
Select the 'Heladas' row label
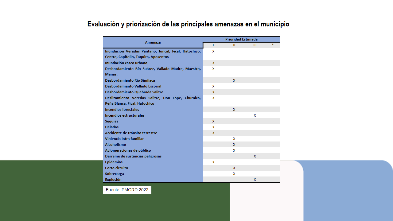(x=112, y=127)
